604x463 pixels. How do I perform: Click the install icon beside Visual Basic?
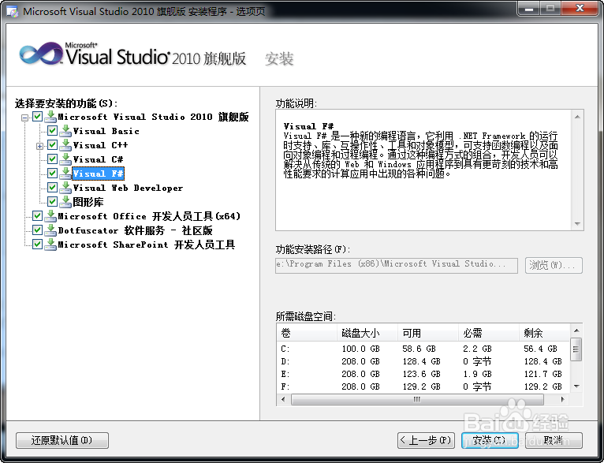point(65,131)
